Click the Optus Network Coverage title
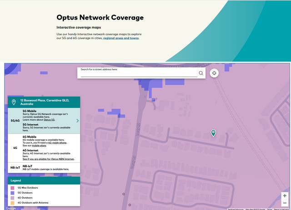Viewport: 291px width, 210px height. pos(100,17)
